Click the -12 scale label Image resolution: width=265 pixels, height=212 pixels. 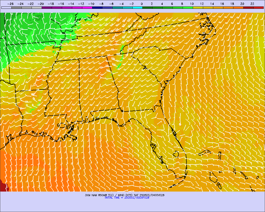click(x=81, y=4)
